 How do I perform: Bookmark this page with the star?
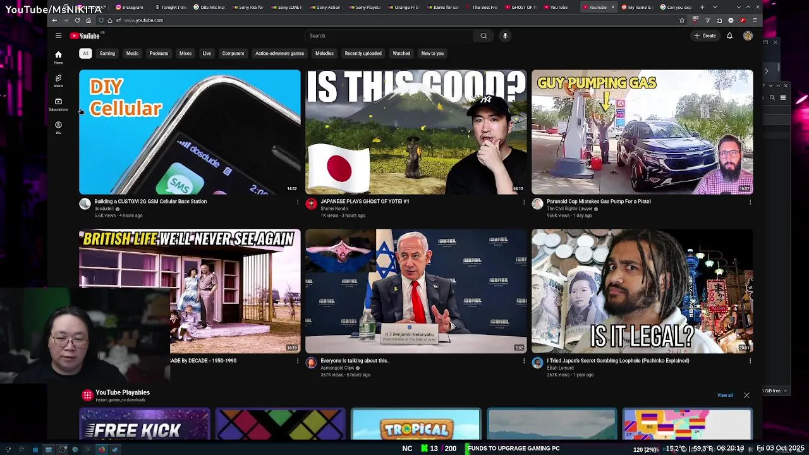682,20
